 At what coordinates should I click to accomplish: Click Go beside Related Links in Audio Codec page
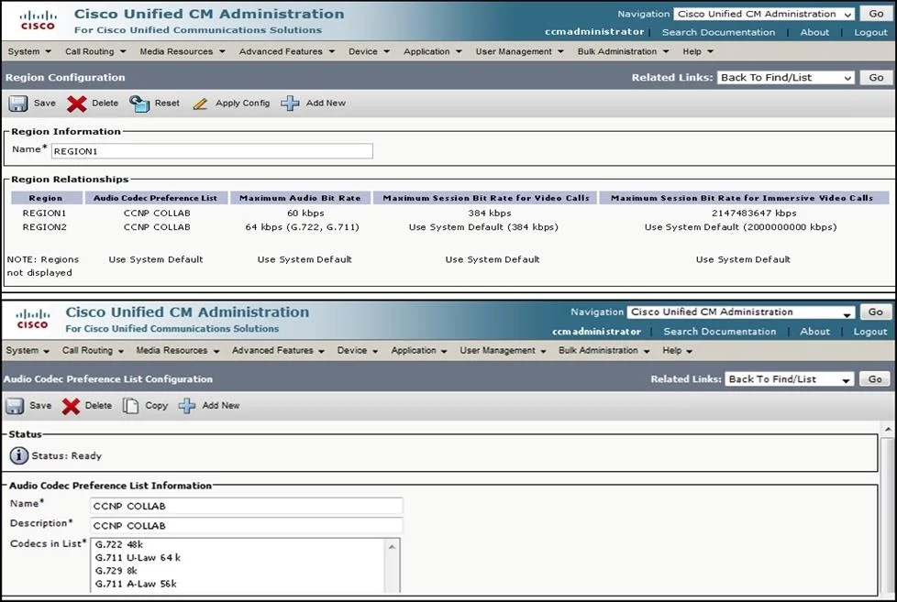pos(875,379)
